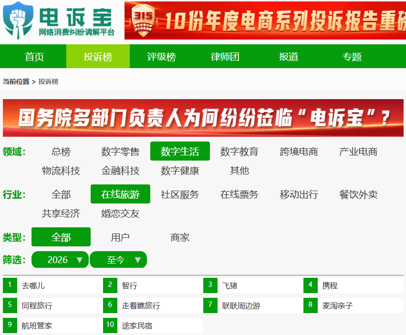Click the 投诉榜 breadcrumb link
406x335 pixels.
[x=48, y=81]
